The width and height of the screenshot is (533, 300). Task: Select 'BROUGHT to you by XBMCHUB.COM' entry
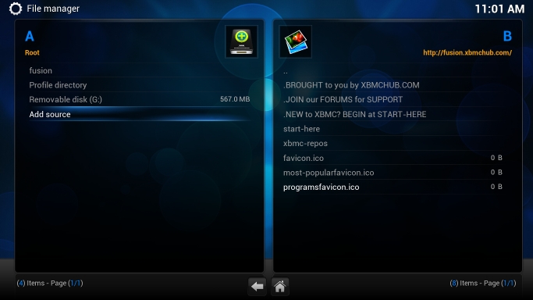(x=393, y=85)
